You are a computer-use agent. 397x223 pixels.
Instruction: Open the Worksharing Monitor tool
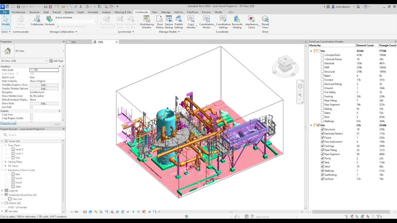147,22
